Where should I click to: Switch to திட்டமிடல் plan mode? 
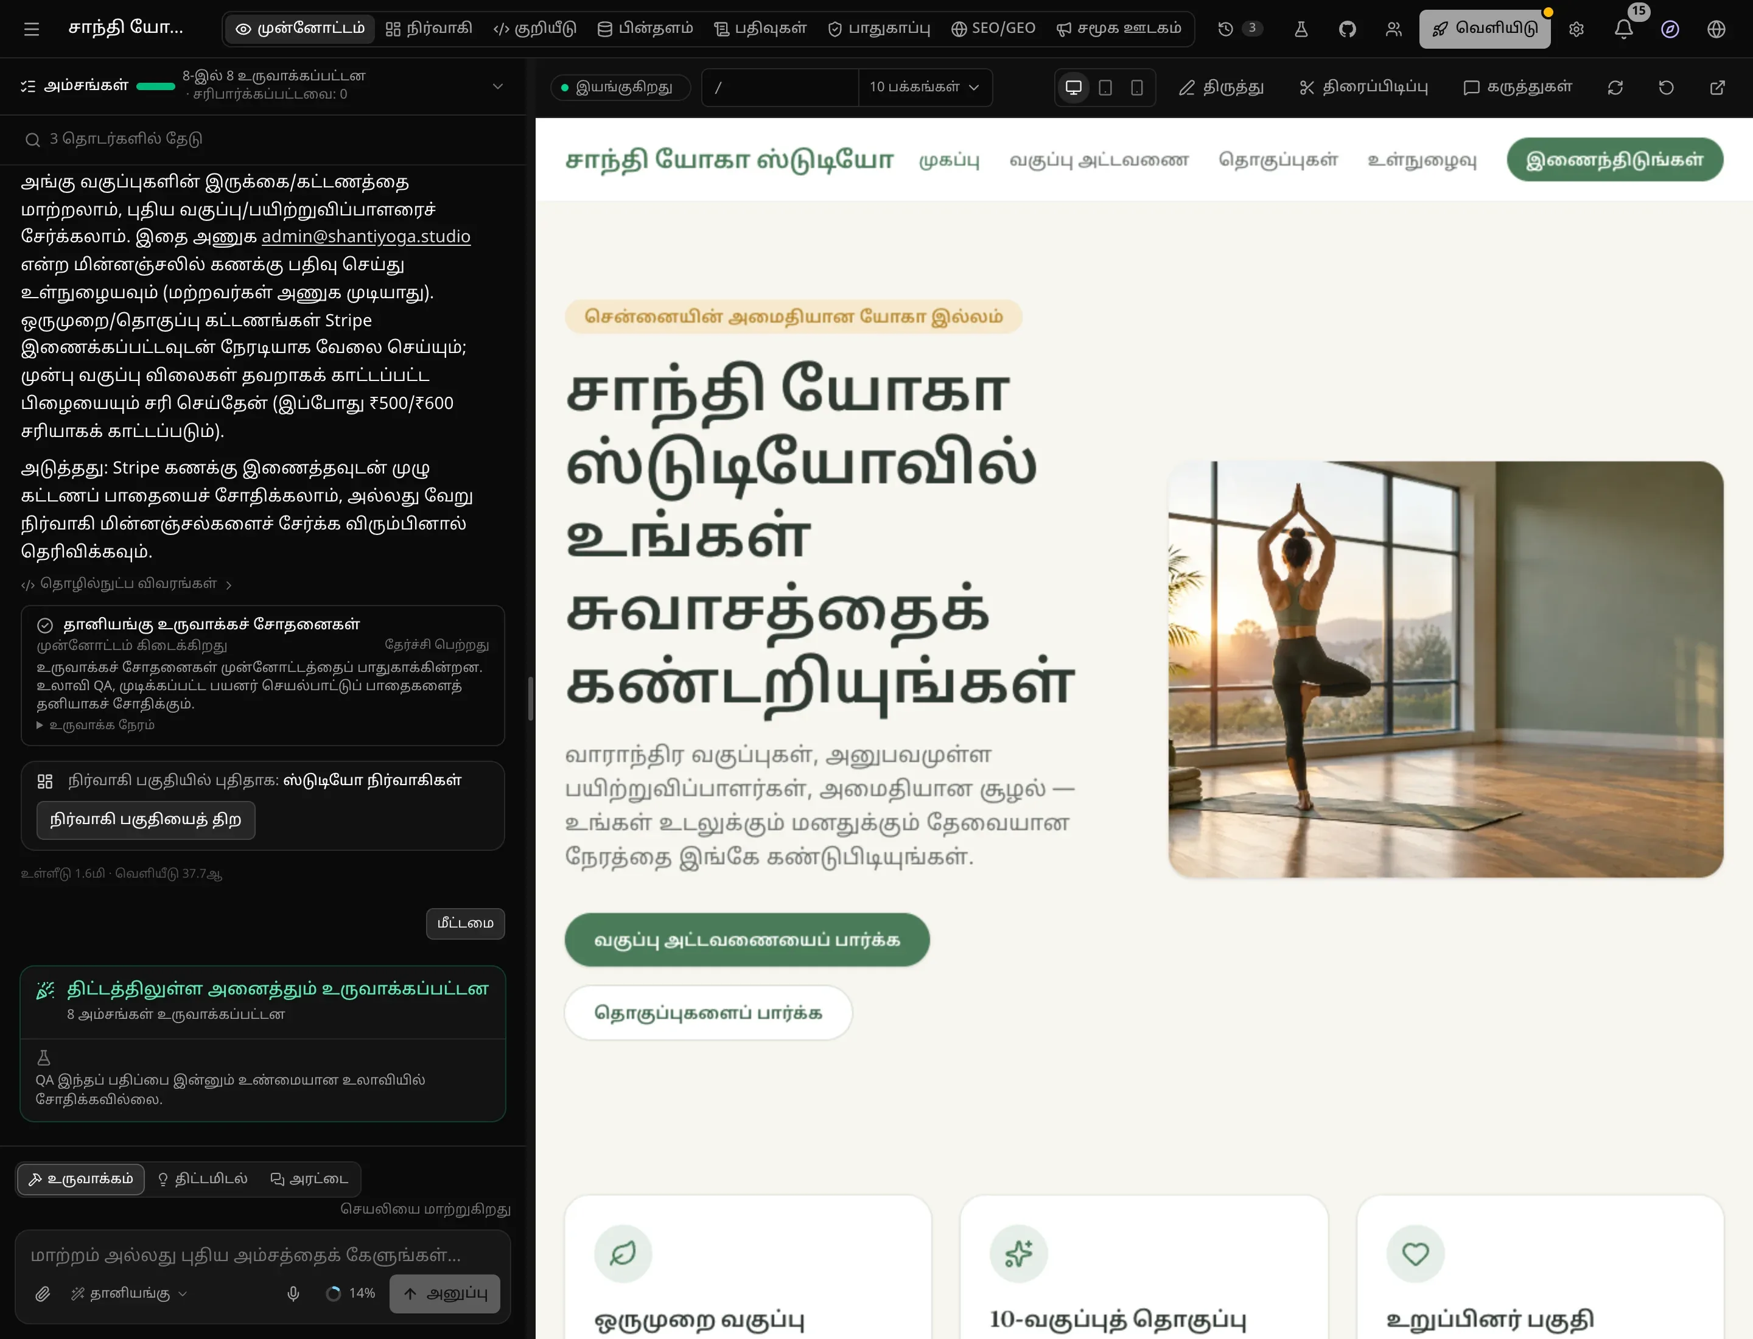click(203, 1179)
